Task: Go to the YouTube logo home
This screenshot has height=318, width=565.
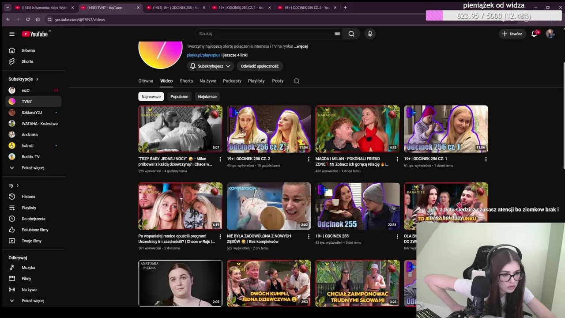Action: (x=35, y=34)
